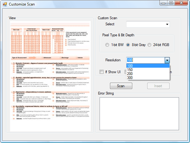Click the Custom Scan group label
This screenshot has width=190, height=143.
(x=108, y=18)
